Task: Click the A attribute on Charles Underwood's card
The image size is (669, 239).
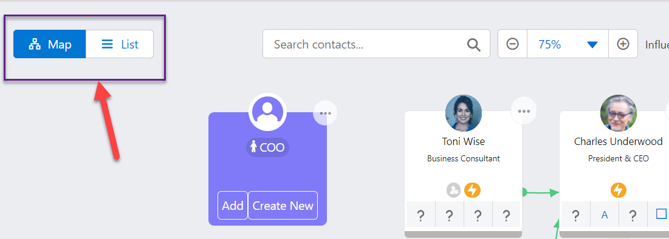Action: click(x=605, y=215)
